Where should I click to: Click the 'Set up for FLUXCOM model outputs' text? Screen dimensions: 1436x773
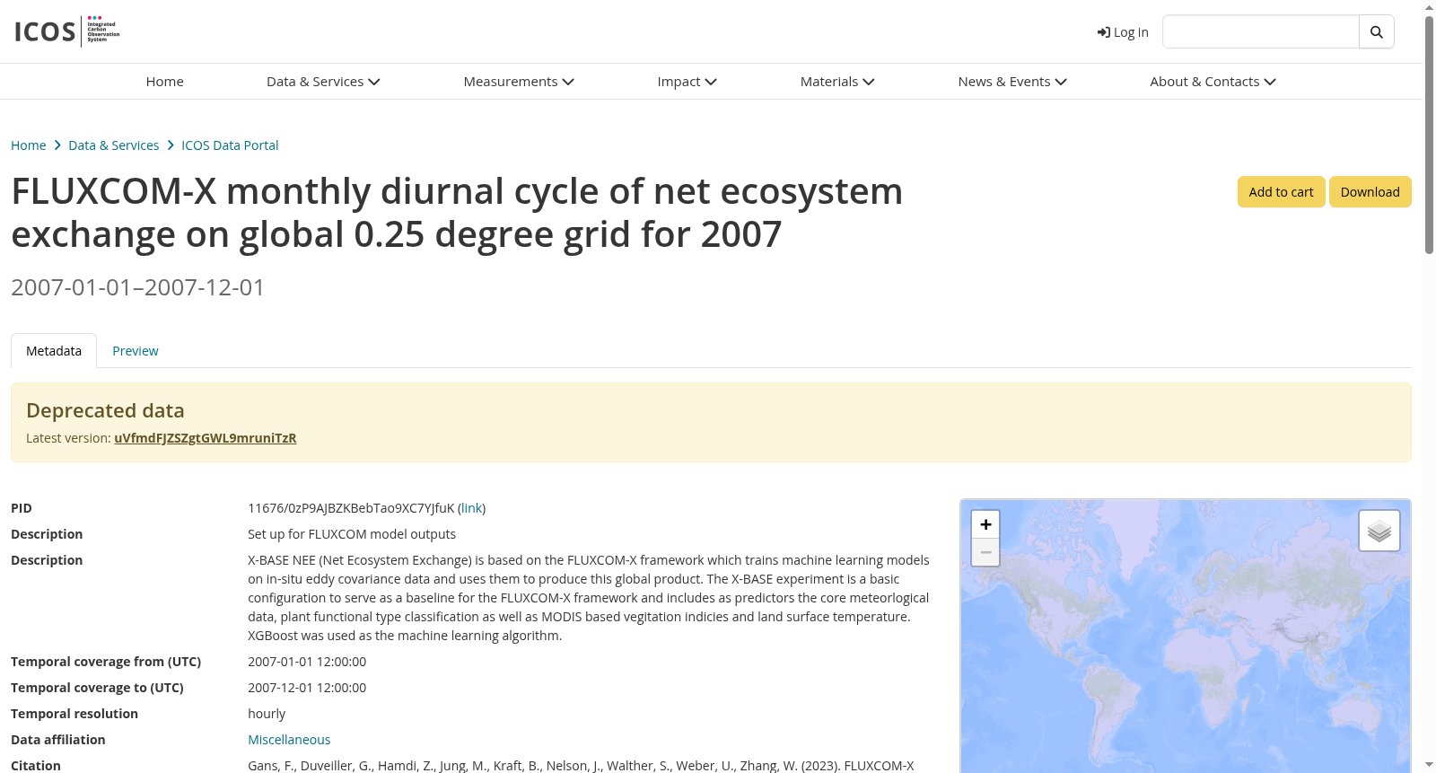pyautogui.click(x=352, y=534)
